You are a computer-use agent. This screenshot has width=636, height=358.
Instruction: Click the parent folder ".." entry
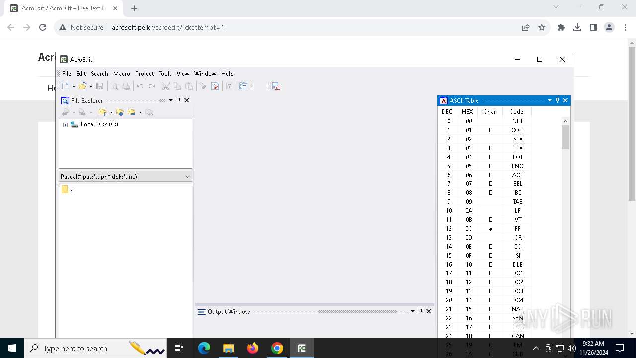[68, 189]
